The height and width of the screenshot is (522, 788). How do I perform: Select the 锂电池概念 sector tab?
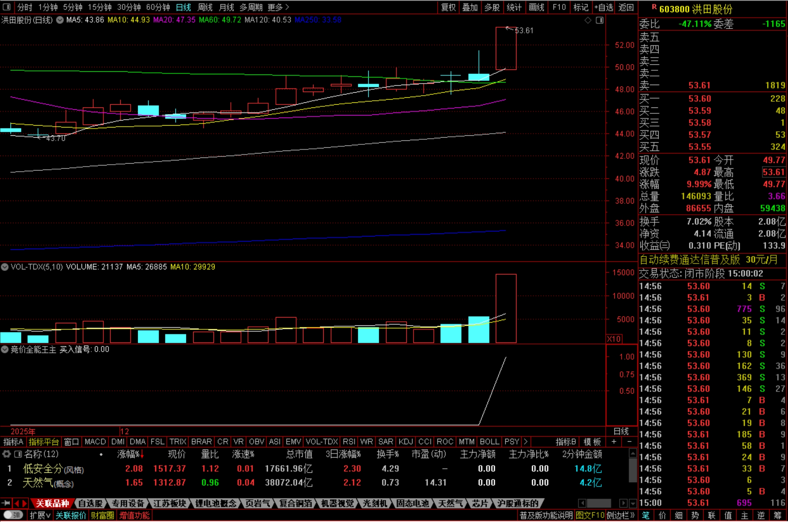[215, 503]
